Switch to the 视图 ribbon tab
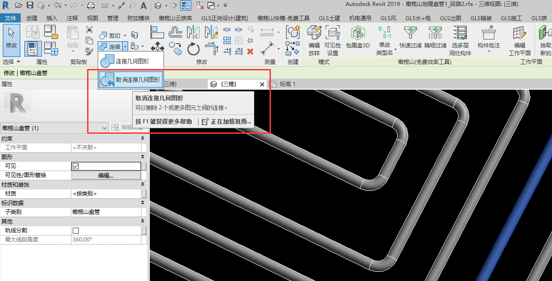 click(93, 18)
